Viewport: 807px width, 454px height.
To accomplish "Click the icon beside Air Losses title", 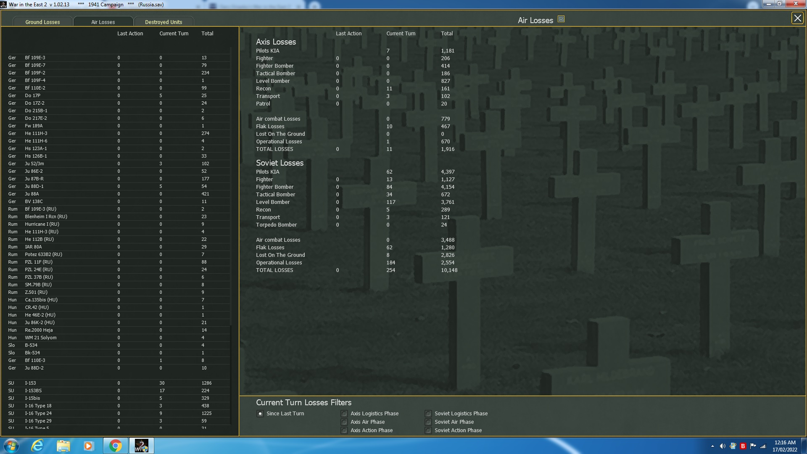I will [x=561, y=19].
